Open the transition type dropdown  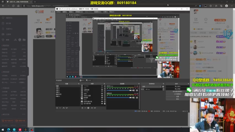(152, 87)
